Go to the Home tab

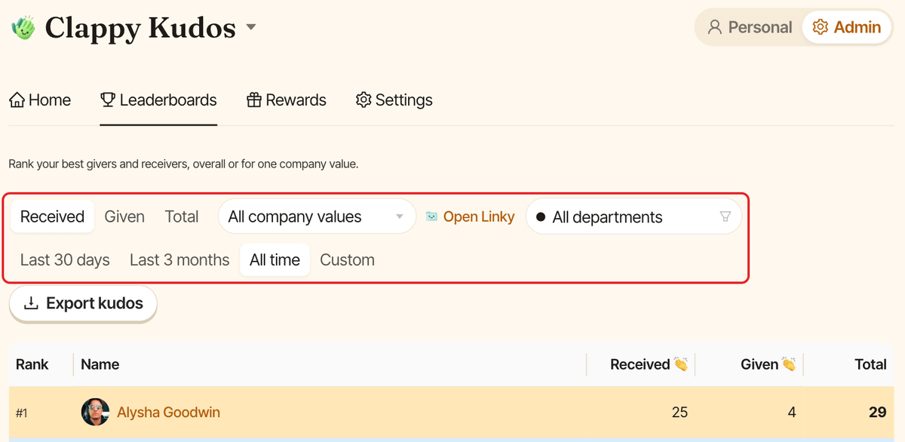[40, 100]
